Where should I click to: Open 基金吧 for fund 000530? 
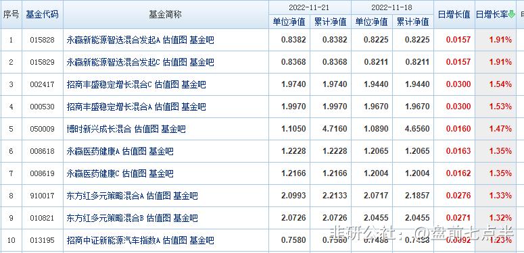point(194,107)
